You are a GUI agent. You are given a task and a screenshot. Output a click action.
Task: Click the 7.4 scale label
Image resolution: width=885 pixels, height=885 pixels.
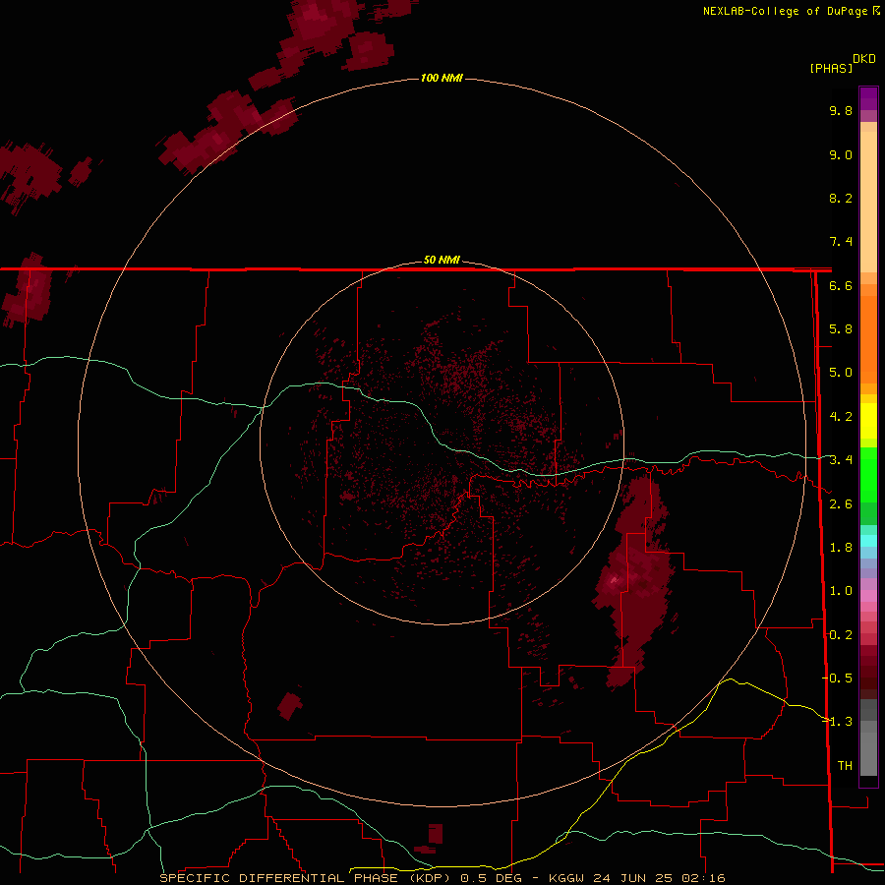841,242
